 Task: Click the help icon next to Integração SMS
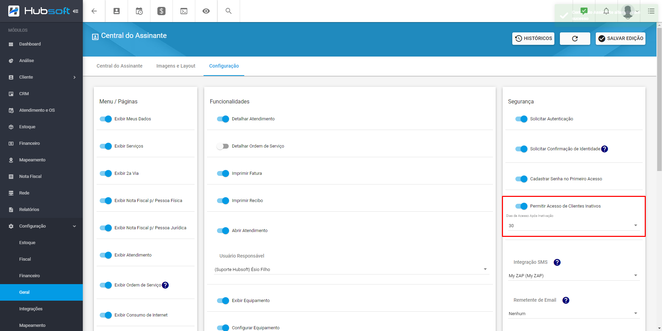click(557, 262)
